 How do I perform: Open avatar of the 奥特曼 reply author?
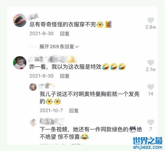click(33, 87)
